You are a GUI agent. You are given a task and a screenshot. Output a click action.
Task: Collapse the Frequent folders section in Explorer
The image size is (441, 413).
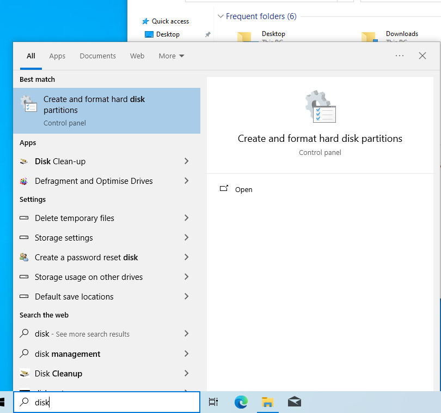tap(221, 16)
